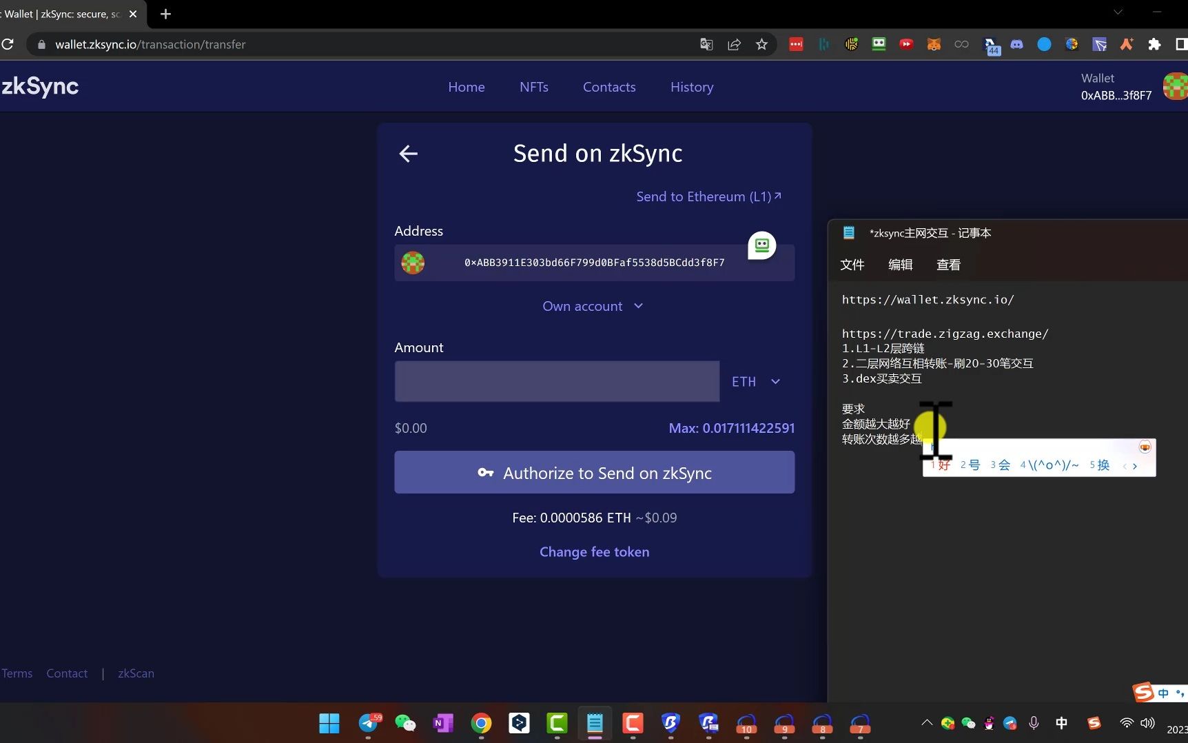This screenshot has width=1188, height=743.
Task: Open the Home tab in zkSync
Action: (467, 87)
